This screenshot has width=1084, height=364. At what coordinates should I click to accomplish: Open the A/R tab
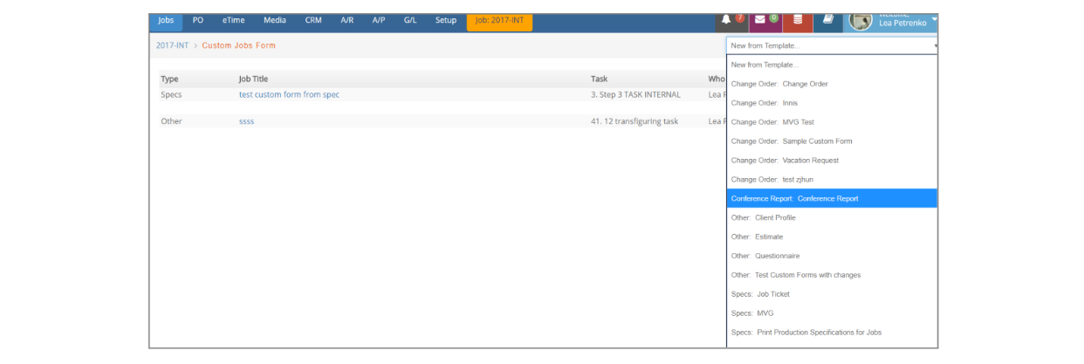[346, 20]
